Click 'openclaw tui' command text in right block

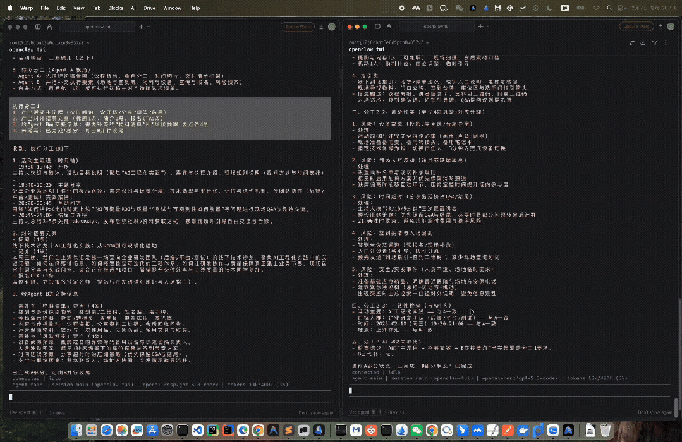point(367,49)
